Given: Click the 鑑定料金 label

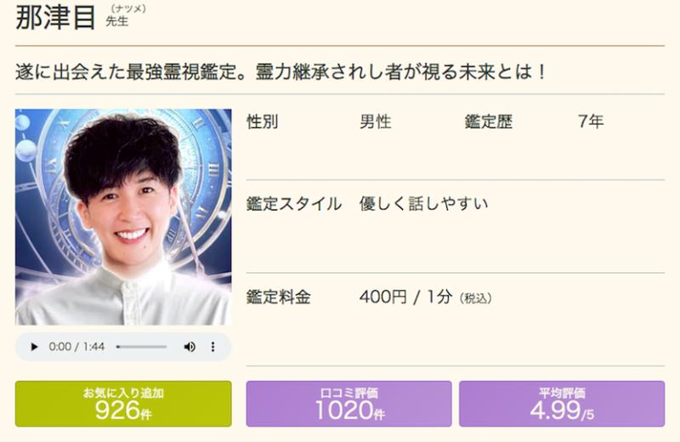Looking at the screenshot, I should click(279, 297).
